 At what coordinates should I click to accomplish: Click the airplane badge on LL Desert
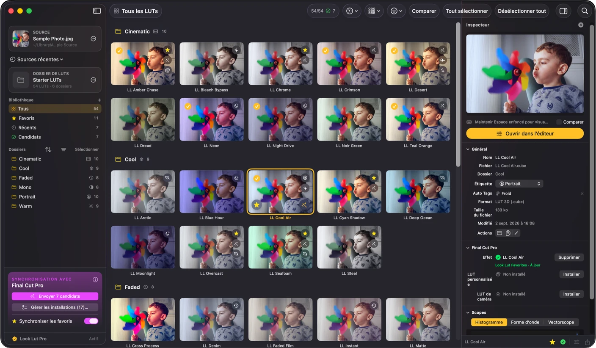coord(443,60)
